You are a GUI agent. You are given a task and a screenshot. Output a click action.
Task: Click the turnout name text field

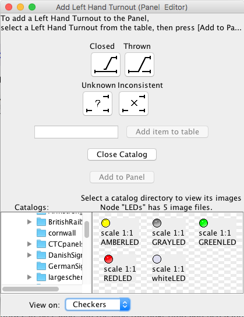pyautogui.click(x=76, y=132)
